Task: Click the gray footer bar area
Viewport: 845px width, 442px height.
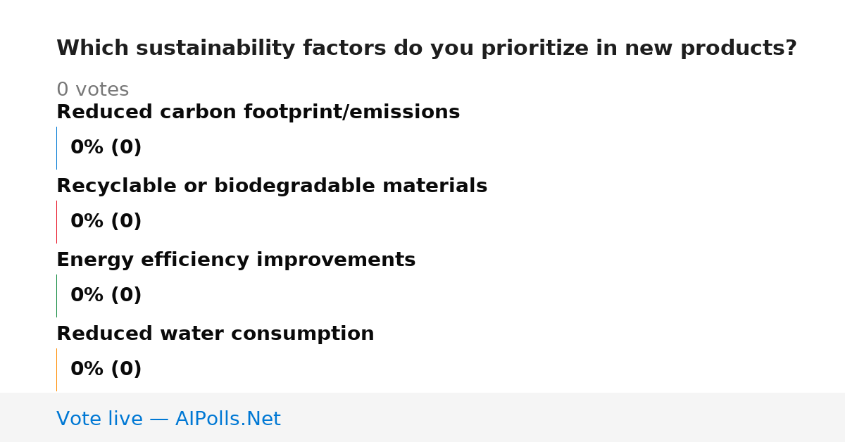Action: tap(423, 417)
